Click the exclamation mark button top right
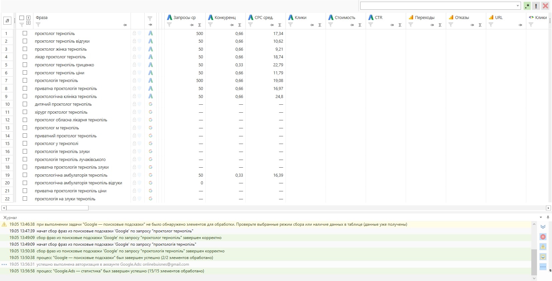This screenshot has height=281, width=552. click(536, 6)
